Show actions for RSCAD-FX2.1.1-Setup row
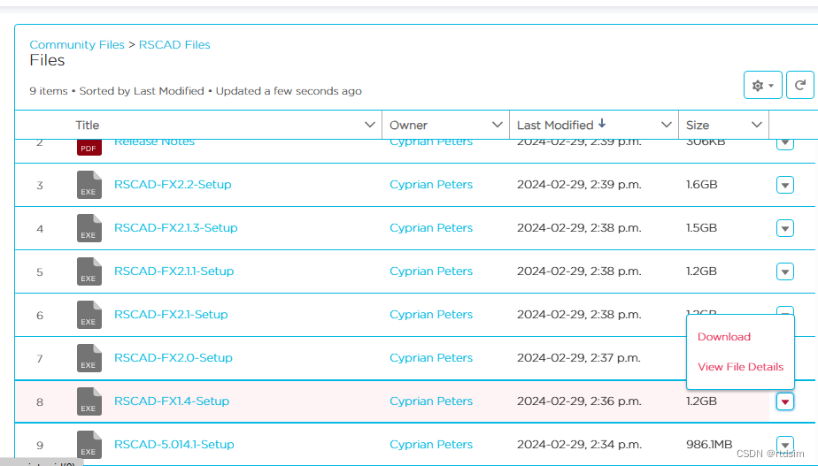Viewport: 818px width, 466px height. click(784, 271)
